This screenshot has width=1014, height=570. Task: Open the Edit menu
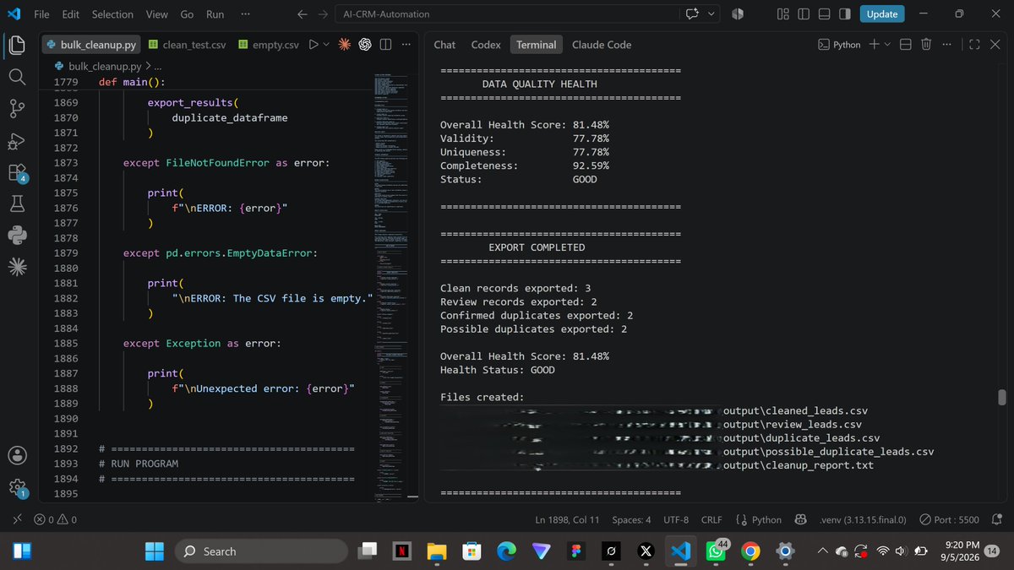[x=71, y=14]
